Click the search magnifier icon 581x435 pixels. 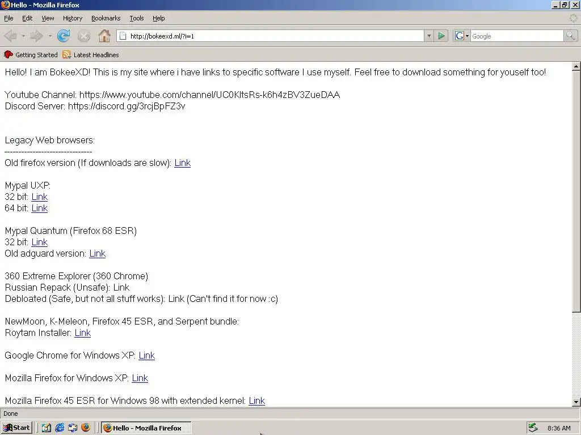tap(570, 36)
